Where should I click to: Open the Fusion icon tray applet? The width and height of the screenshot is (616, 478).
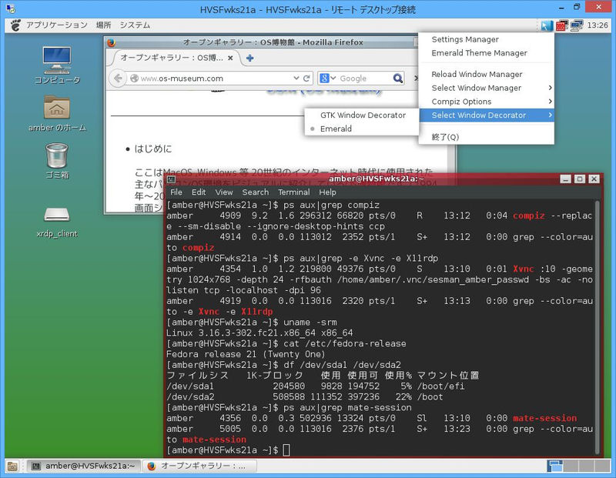(x=547, y=25)
